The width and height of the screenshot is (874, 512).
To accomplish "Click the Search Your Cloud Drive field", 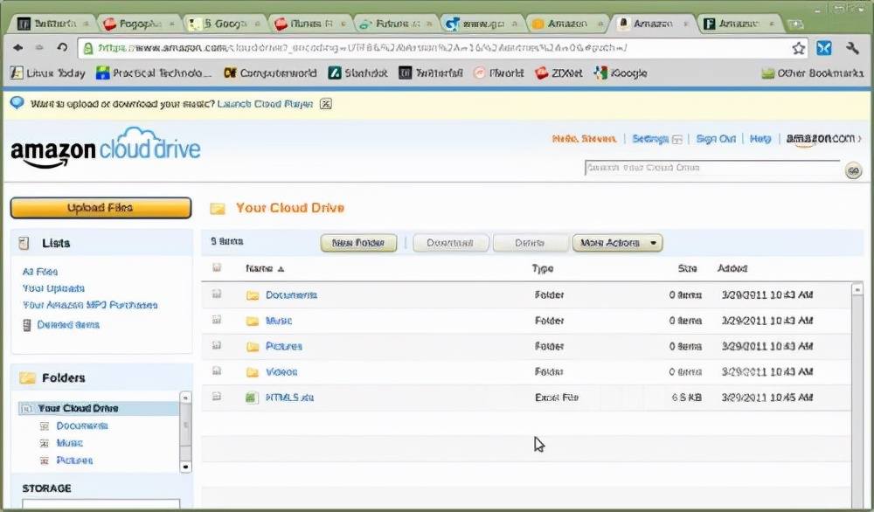I will 711,168.
